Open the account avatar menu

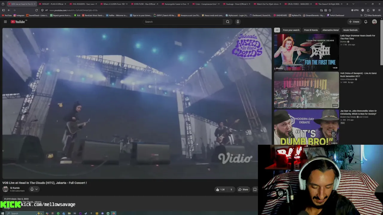[374, 22]
